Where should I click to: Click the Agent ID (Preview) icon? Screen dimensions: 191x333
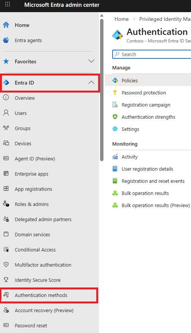tap(6, 158)
